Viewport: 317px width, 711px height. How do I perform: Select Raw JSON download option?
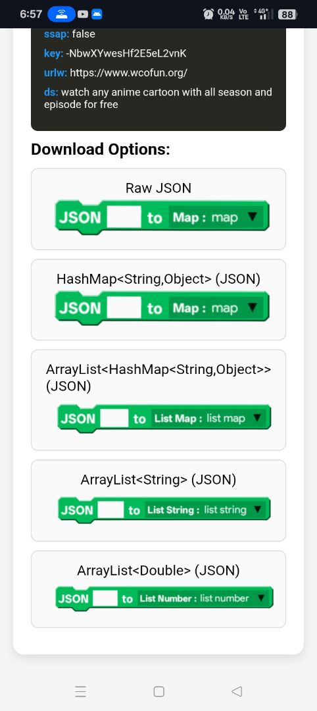[x=158, y=209]
